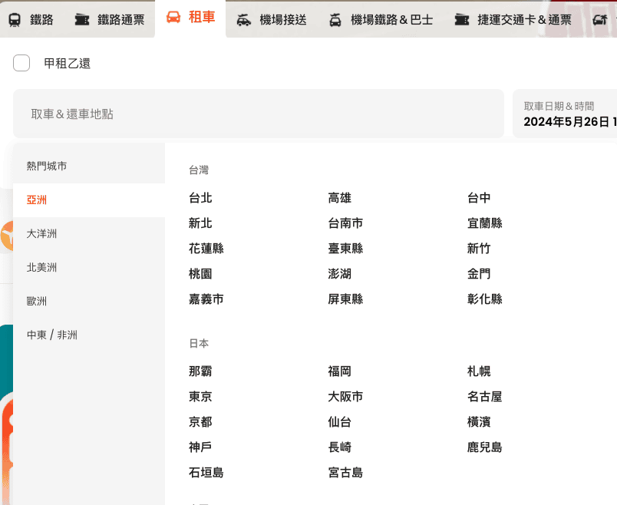Choose 東京 from the Japan list
617x505 pixels.
200,397
